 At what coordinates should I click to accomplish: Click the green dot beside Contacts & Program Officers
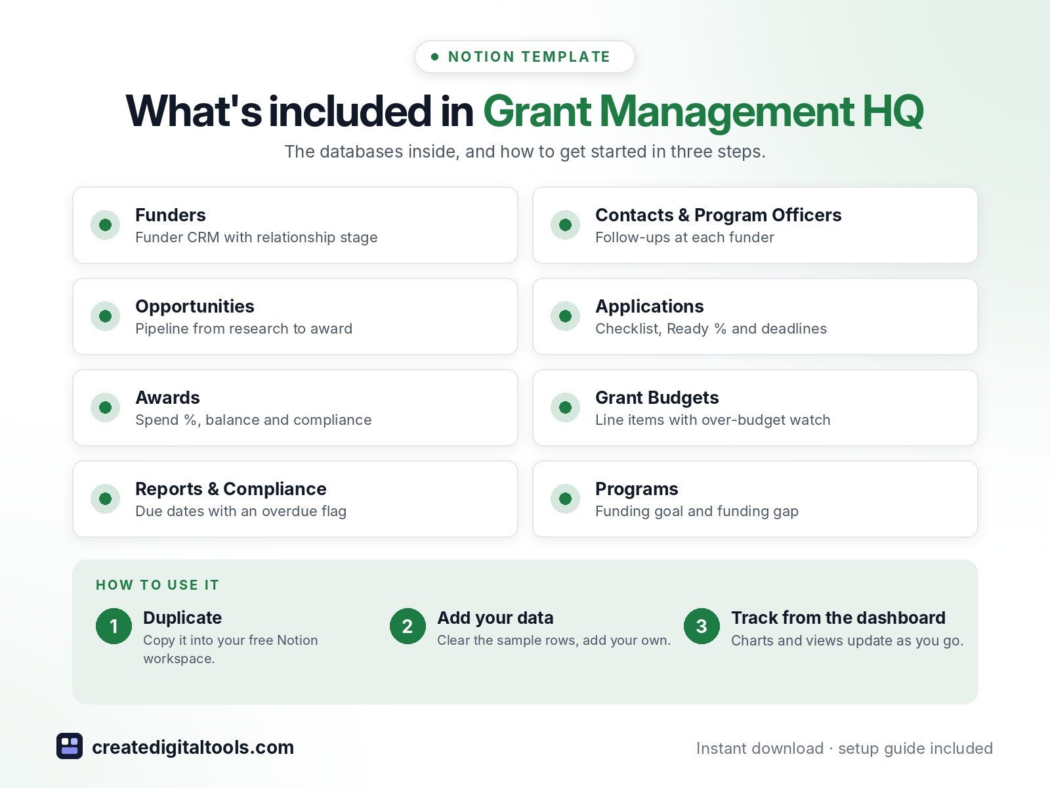[x=565, y=225]
